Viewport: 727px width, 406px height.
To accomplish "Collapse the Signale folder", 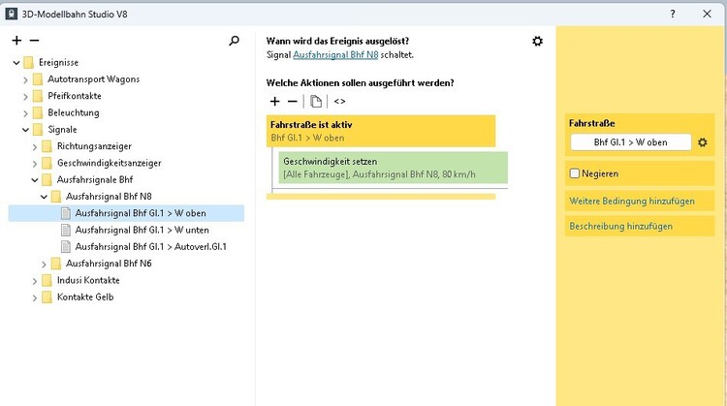I will click(26, 129).
